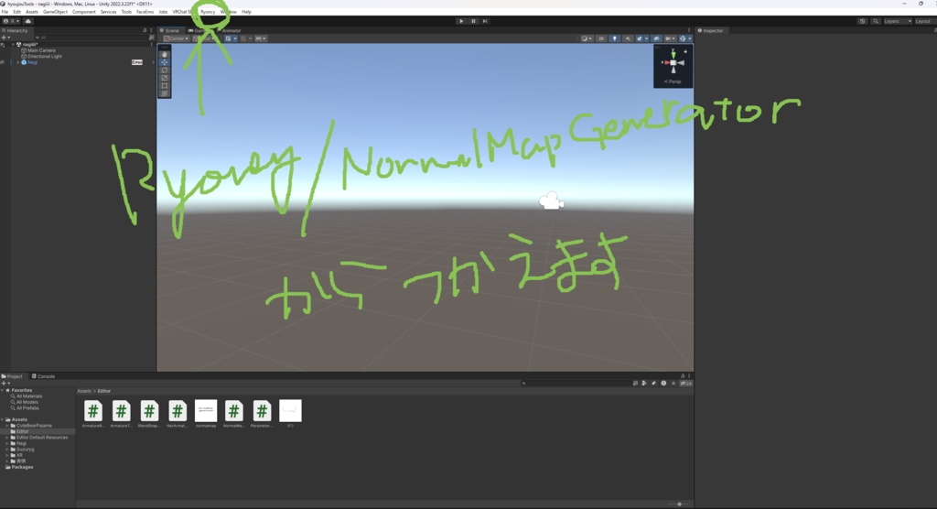Click the Parameter script asset
This screenshot has height=509, width=937.
[x=262, y=414]
